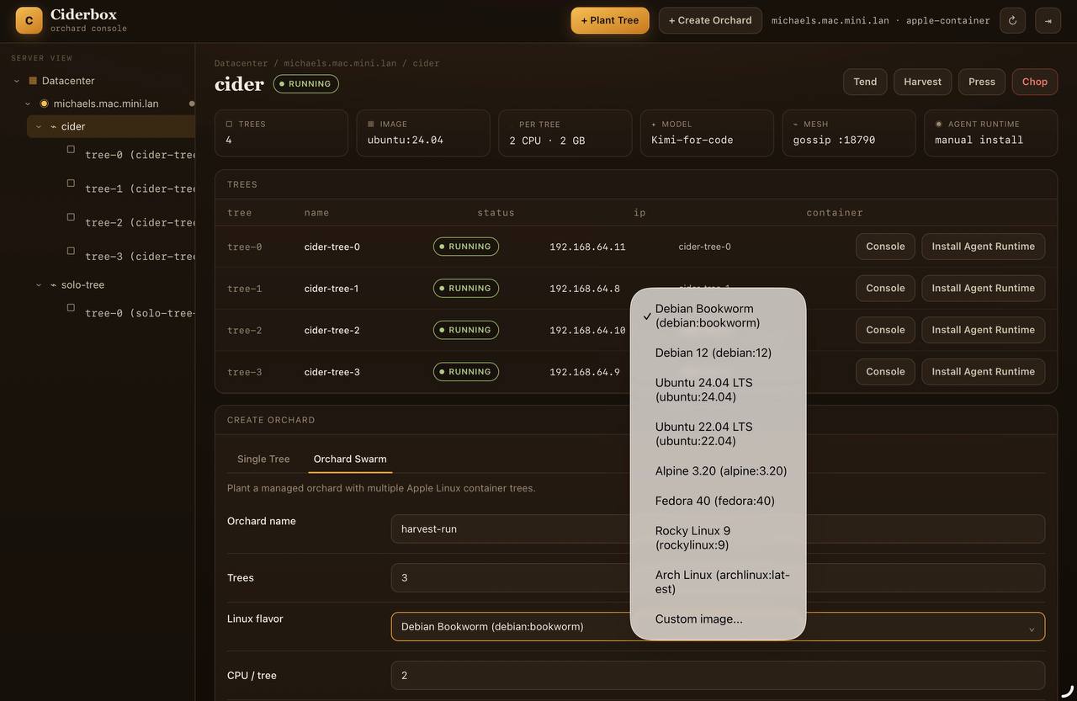Click the CPU / tree field

tap(718, 676)
